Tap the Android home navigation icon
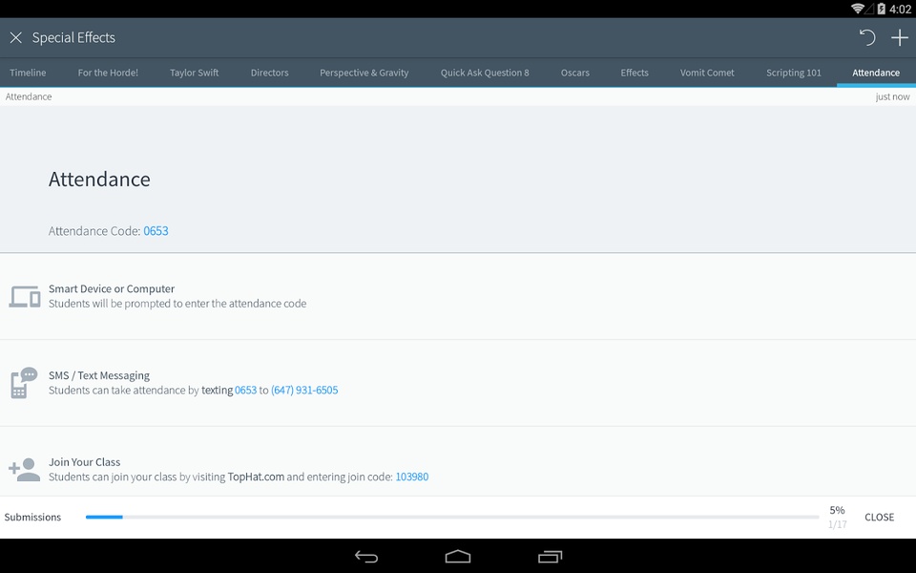916x573 pixels. pyautogui.click(x=458, y=557)
